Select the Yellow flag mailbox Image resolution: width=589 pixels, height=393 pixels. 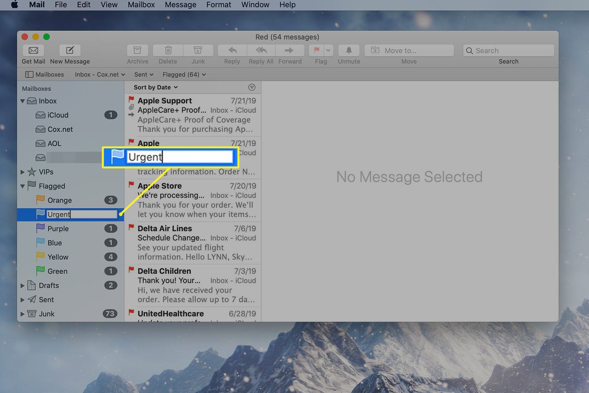pyautogui.click(x=71, y=257)
